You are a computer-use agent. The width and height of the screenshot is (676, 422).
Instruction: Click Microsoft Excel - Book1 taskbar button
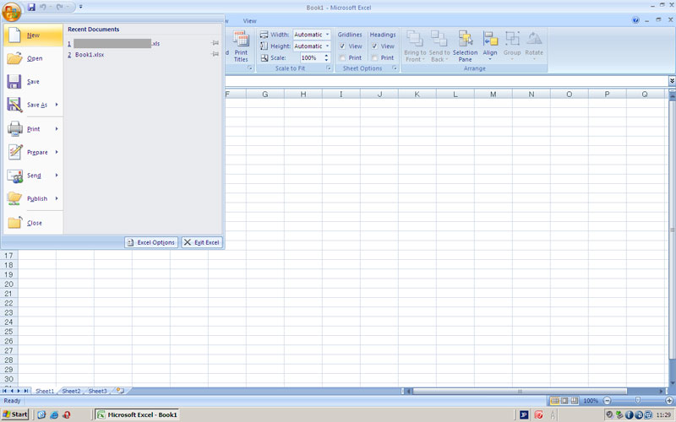(137, 414)
